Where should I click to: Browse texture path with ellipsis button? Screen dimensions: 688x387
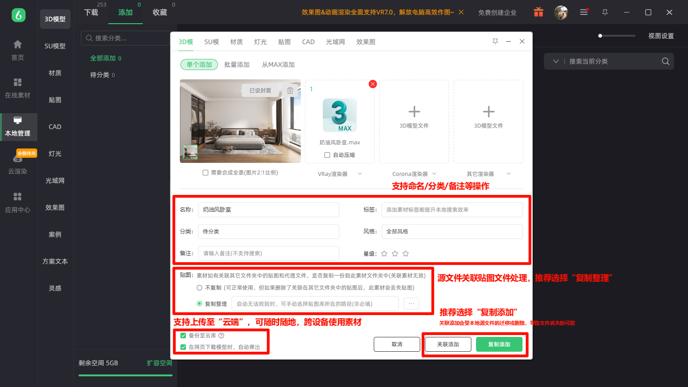point(411,303)
